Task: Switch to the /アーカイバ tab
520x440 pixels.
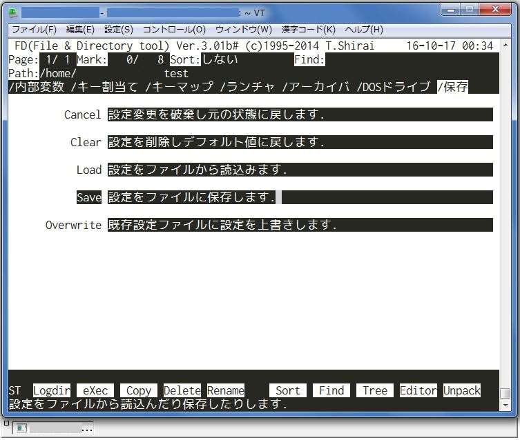Action: coord(316,87)
